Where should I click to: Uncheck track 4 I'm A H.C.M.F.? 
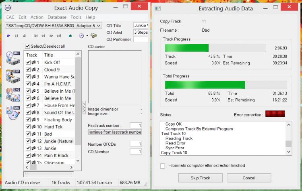coord(28,84)
